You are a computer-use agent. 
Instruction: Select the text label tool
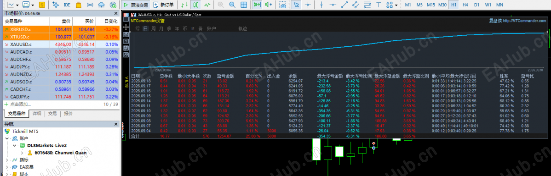tap(379, 5)
